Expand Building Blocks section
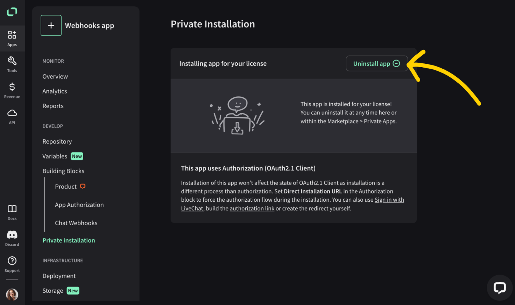 [x=63, y=171]
